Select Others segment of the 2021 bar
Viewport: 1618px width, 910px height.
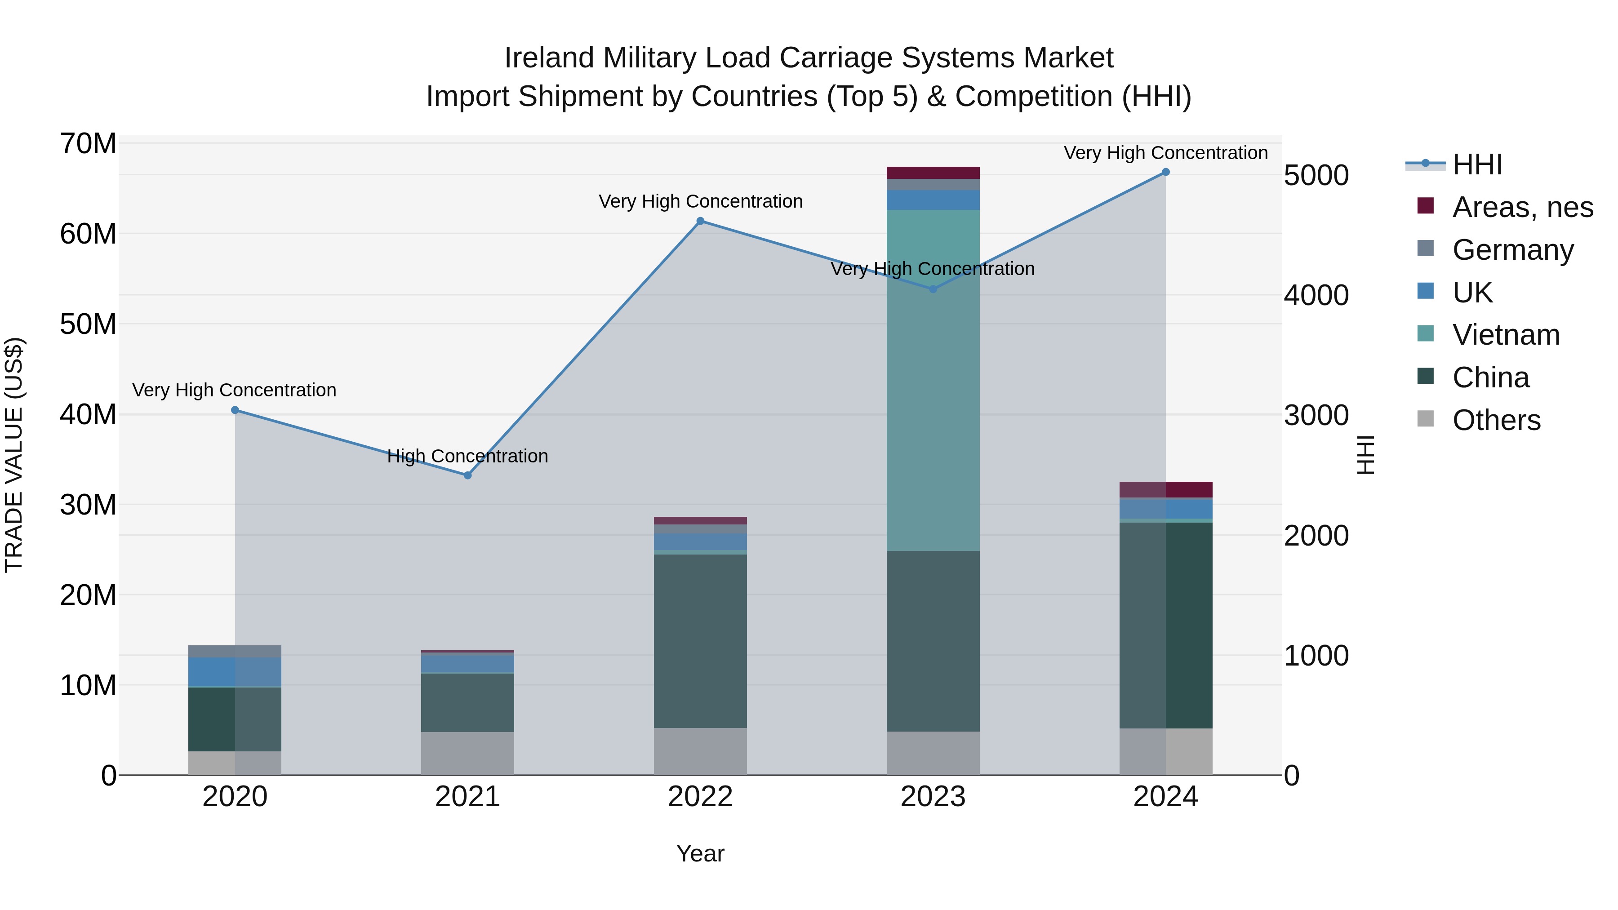coord(467,754)
